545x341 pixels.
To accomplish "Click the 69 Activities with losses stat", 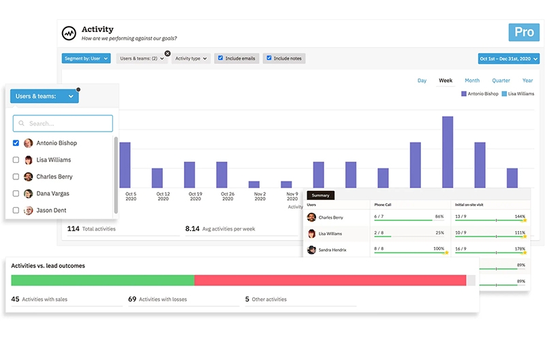I will pyautogui.click(x=157, y=299).
